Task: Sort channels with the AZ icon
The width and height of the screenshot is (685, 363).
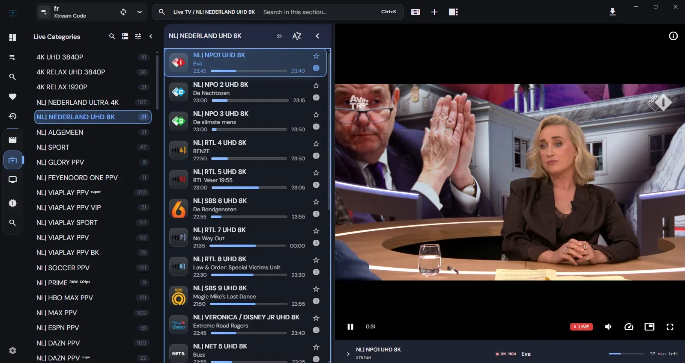Action: [x=297, y=36]
